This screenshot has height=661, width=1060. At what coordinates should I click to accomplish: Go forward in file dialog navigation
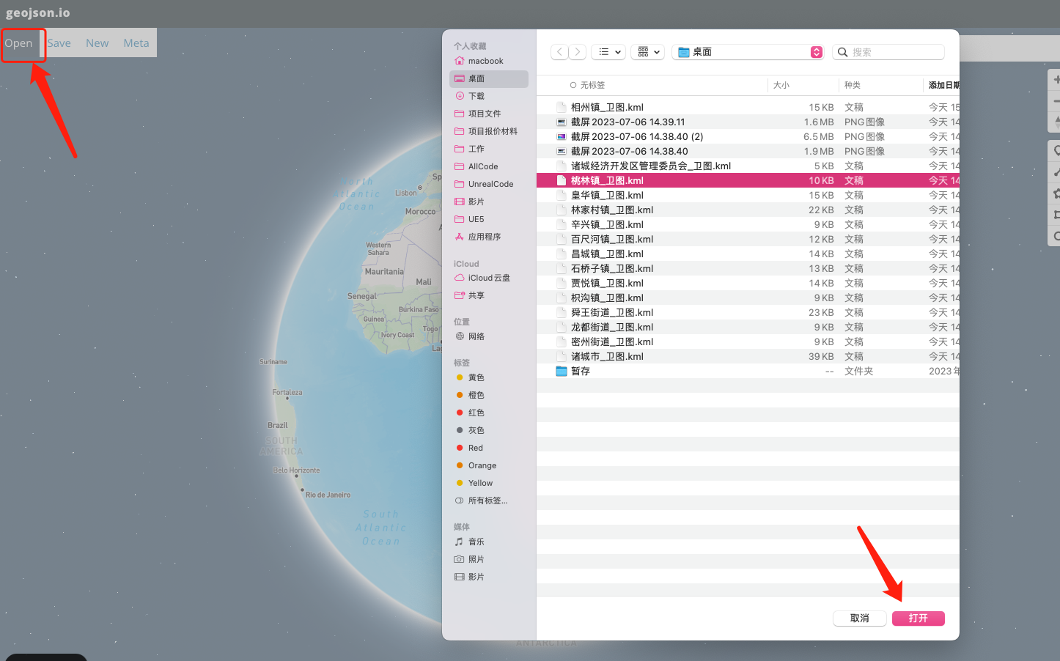point(578,52)
